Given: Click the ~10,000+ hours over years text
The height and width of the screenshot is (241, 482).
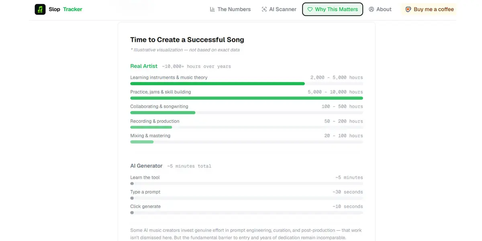Looking at the screenshot, I should click(x=196, y=66).
